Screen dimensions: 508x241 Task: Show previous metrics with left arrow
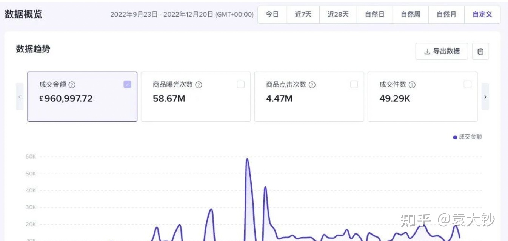pos(20,97)
